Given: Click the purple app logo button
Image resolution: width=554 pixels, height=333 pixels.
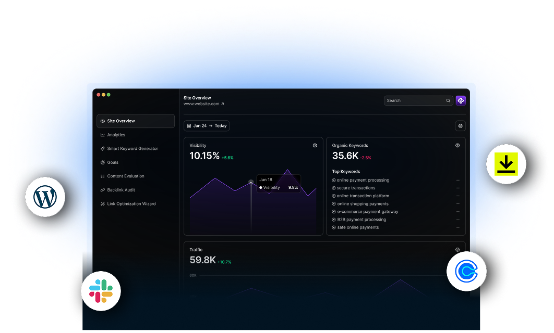Looking at the screenshot, I should click(461, 100).
